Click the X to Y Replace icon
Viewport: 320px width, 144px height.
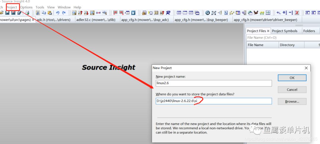(x=98, y=13)
